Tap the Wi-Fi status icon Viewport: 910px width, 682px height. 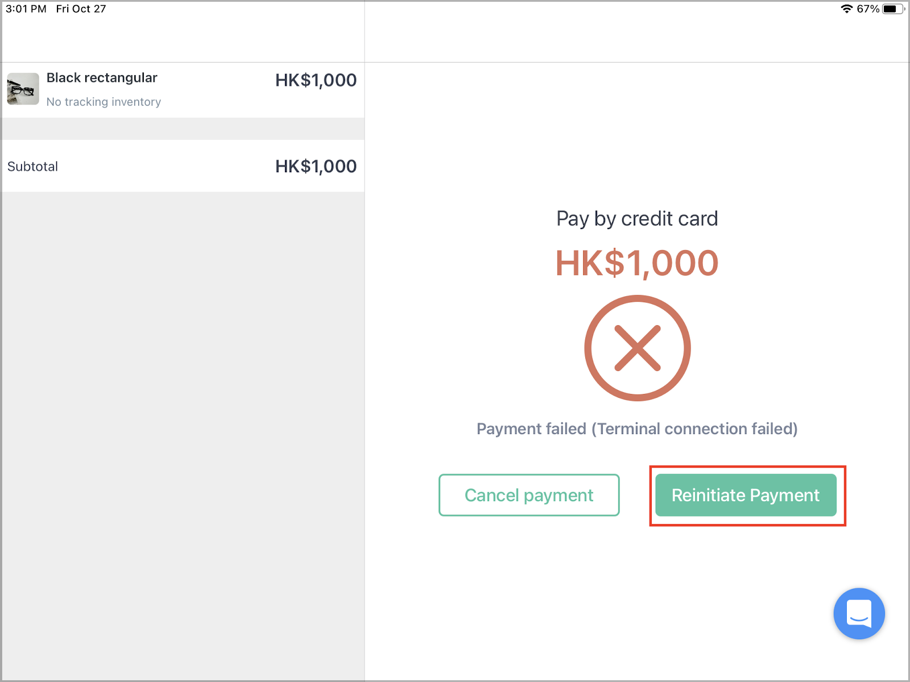point(846,9)
